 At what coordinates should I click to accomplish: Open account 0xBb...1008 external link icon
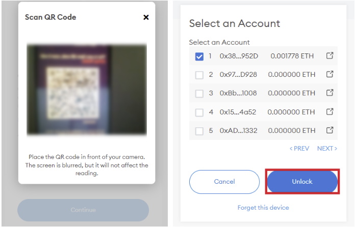coord(329,93)
